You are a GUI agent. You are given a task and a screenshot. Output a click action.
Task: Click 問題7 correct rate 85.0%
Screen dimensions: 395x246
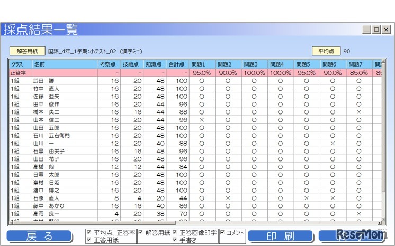(x=359, y=73)
